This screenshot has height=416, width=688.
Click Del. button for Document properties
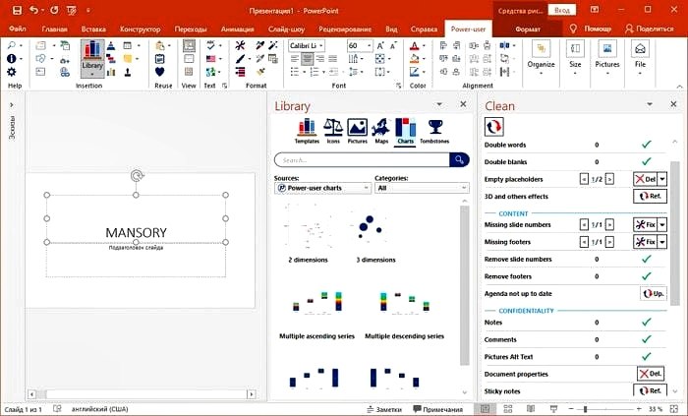tap(651, 374)
